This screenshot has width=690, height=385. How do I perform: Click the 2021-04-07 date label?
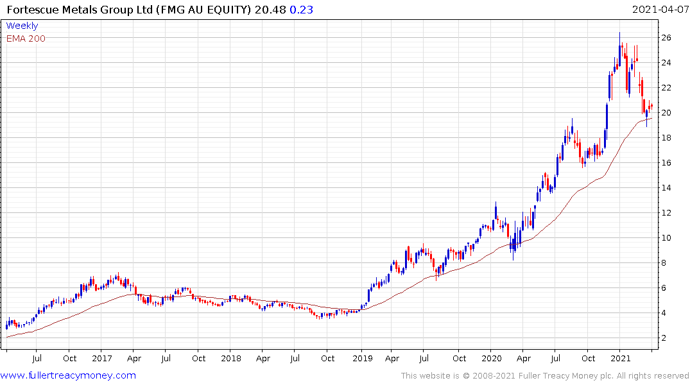[660, 10]
